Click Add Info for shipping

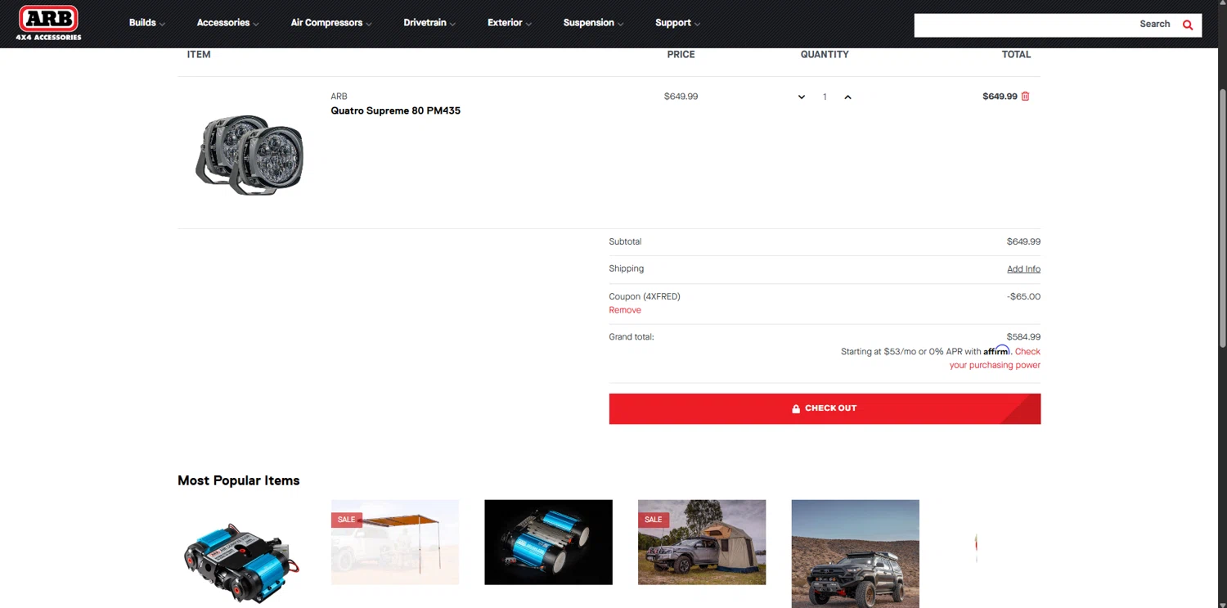(x=1023, y=269)
